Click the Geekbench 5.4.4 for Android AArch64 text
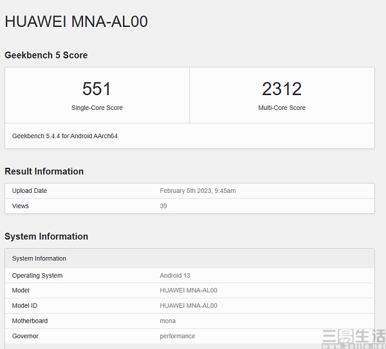The width and height of the screenshot is (386, 349). [x=64, y=136]
